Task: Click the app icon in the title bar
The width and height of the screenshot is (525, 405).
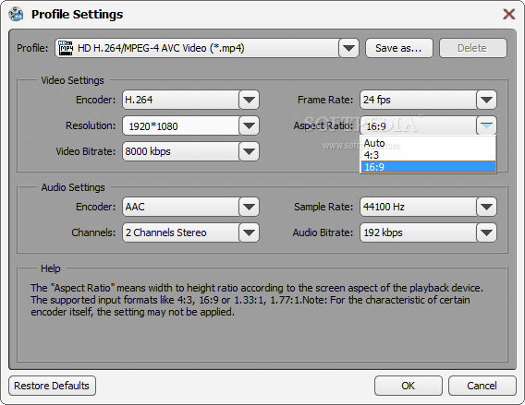Action: pyautogui.click(x=16, y=14)
